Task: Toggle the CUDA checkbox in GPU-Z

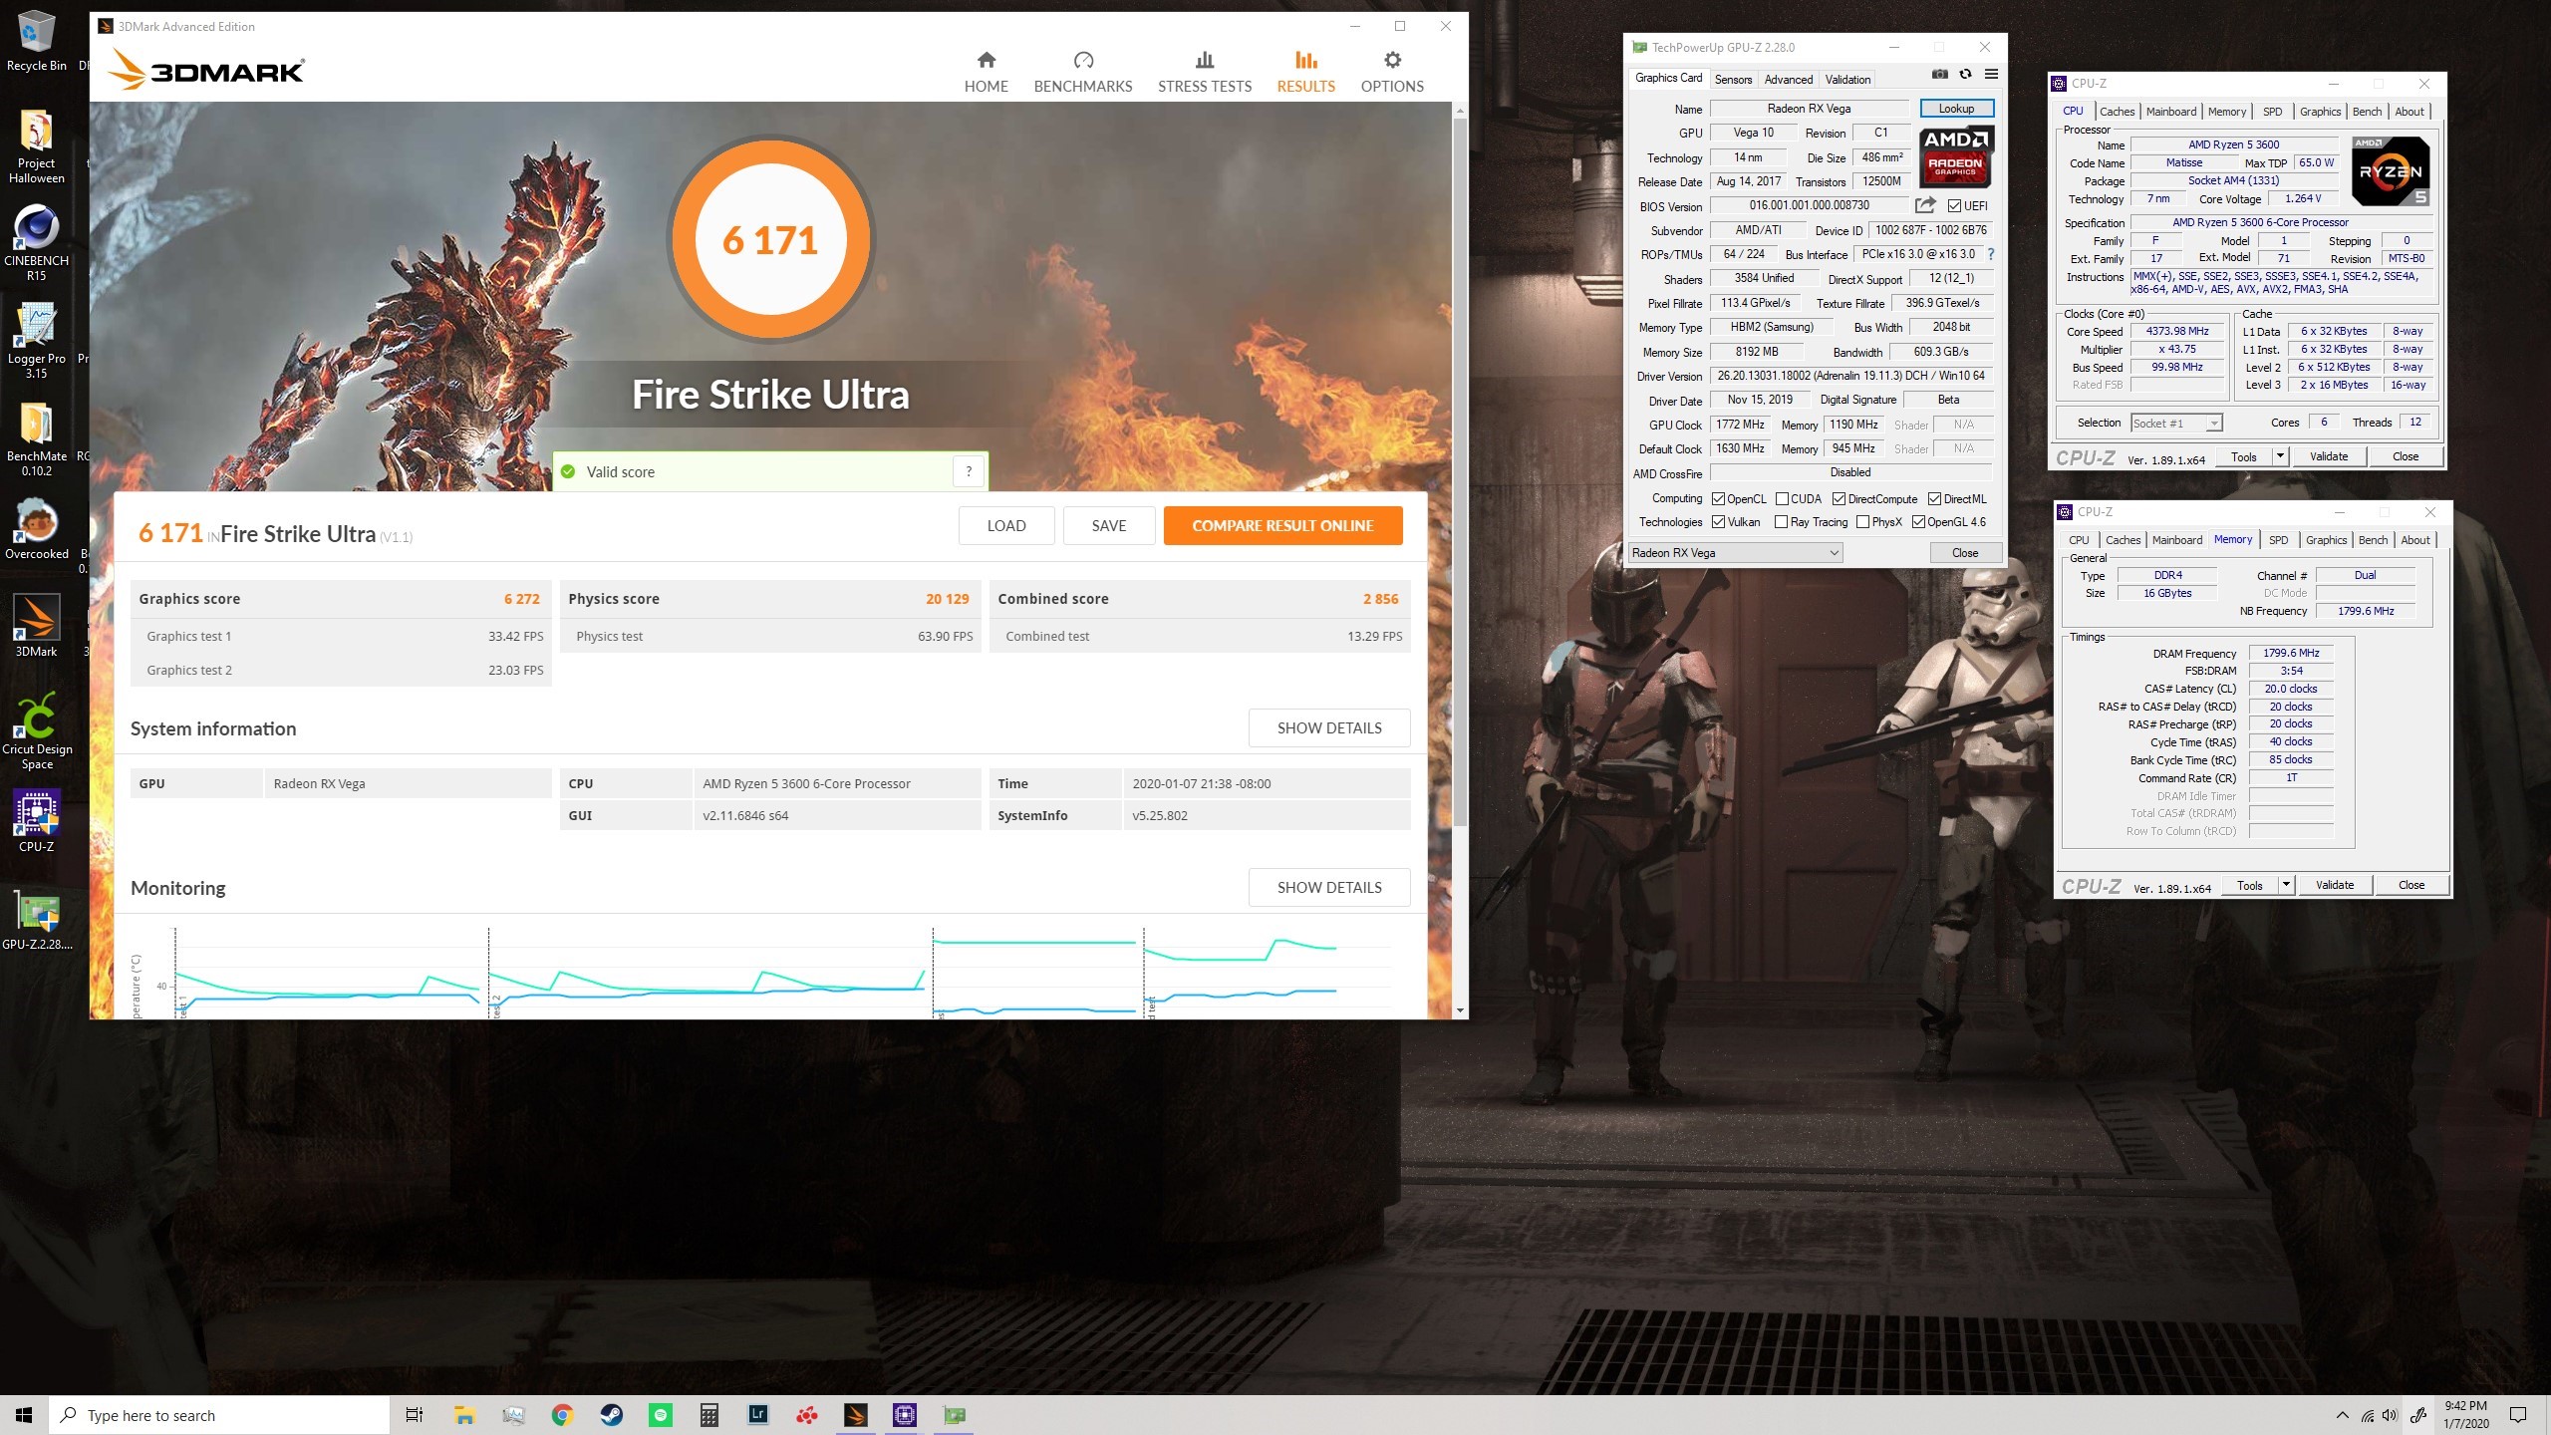Action: (1782, 499)
